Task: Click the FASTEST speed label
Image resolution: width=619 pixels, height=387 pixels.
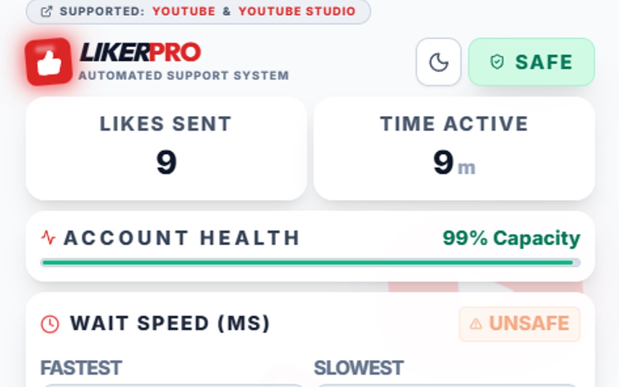Action: [81, 368]
